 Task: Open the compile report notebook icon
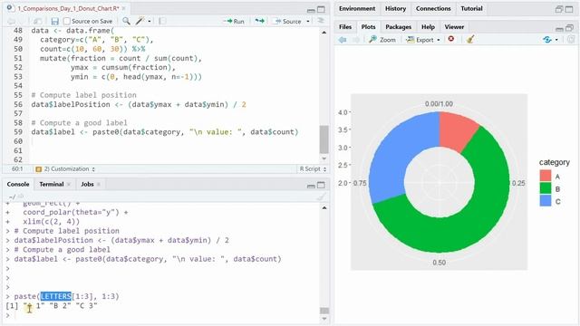[x=162, y=21]
